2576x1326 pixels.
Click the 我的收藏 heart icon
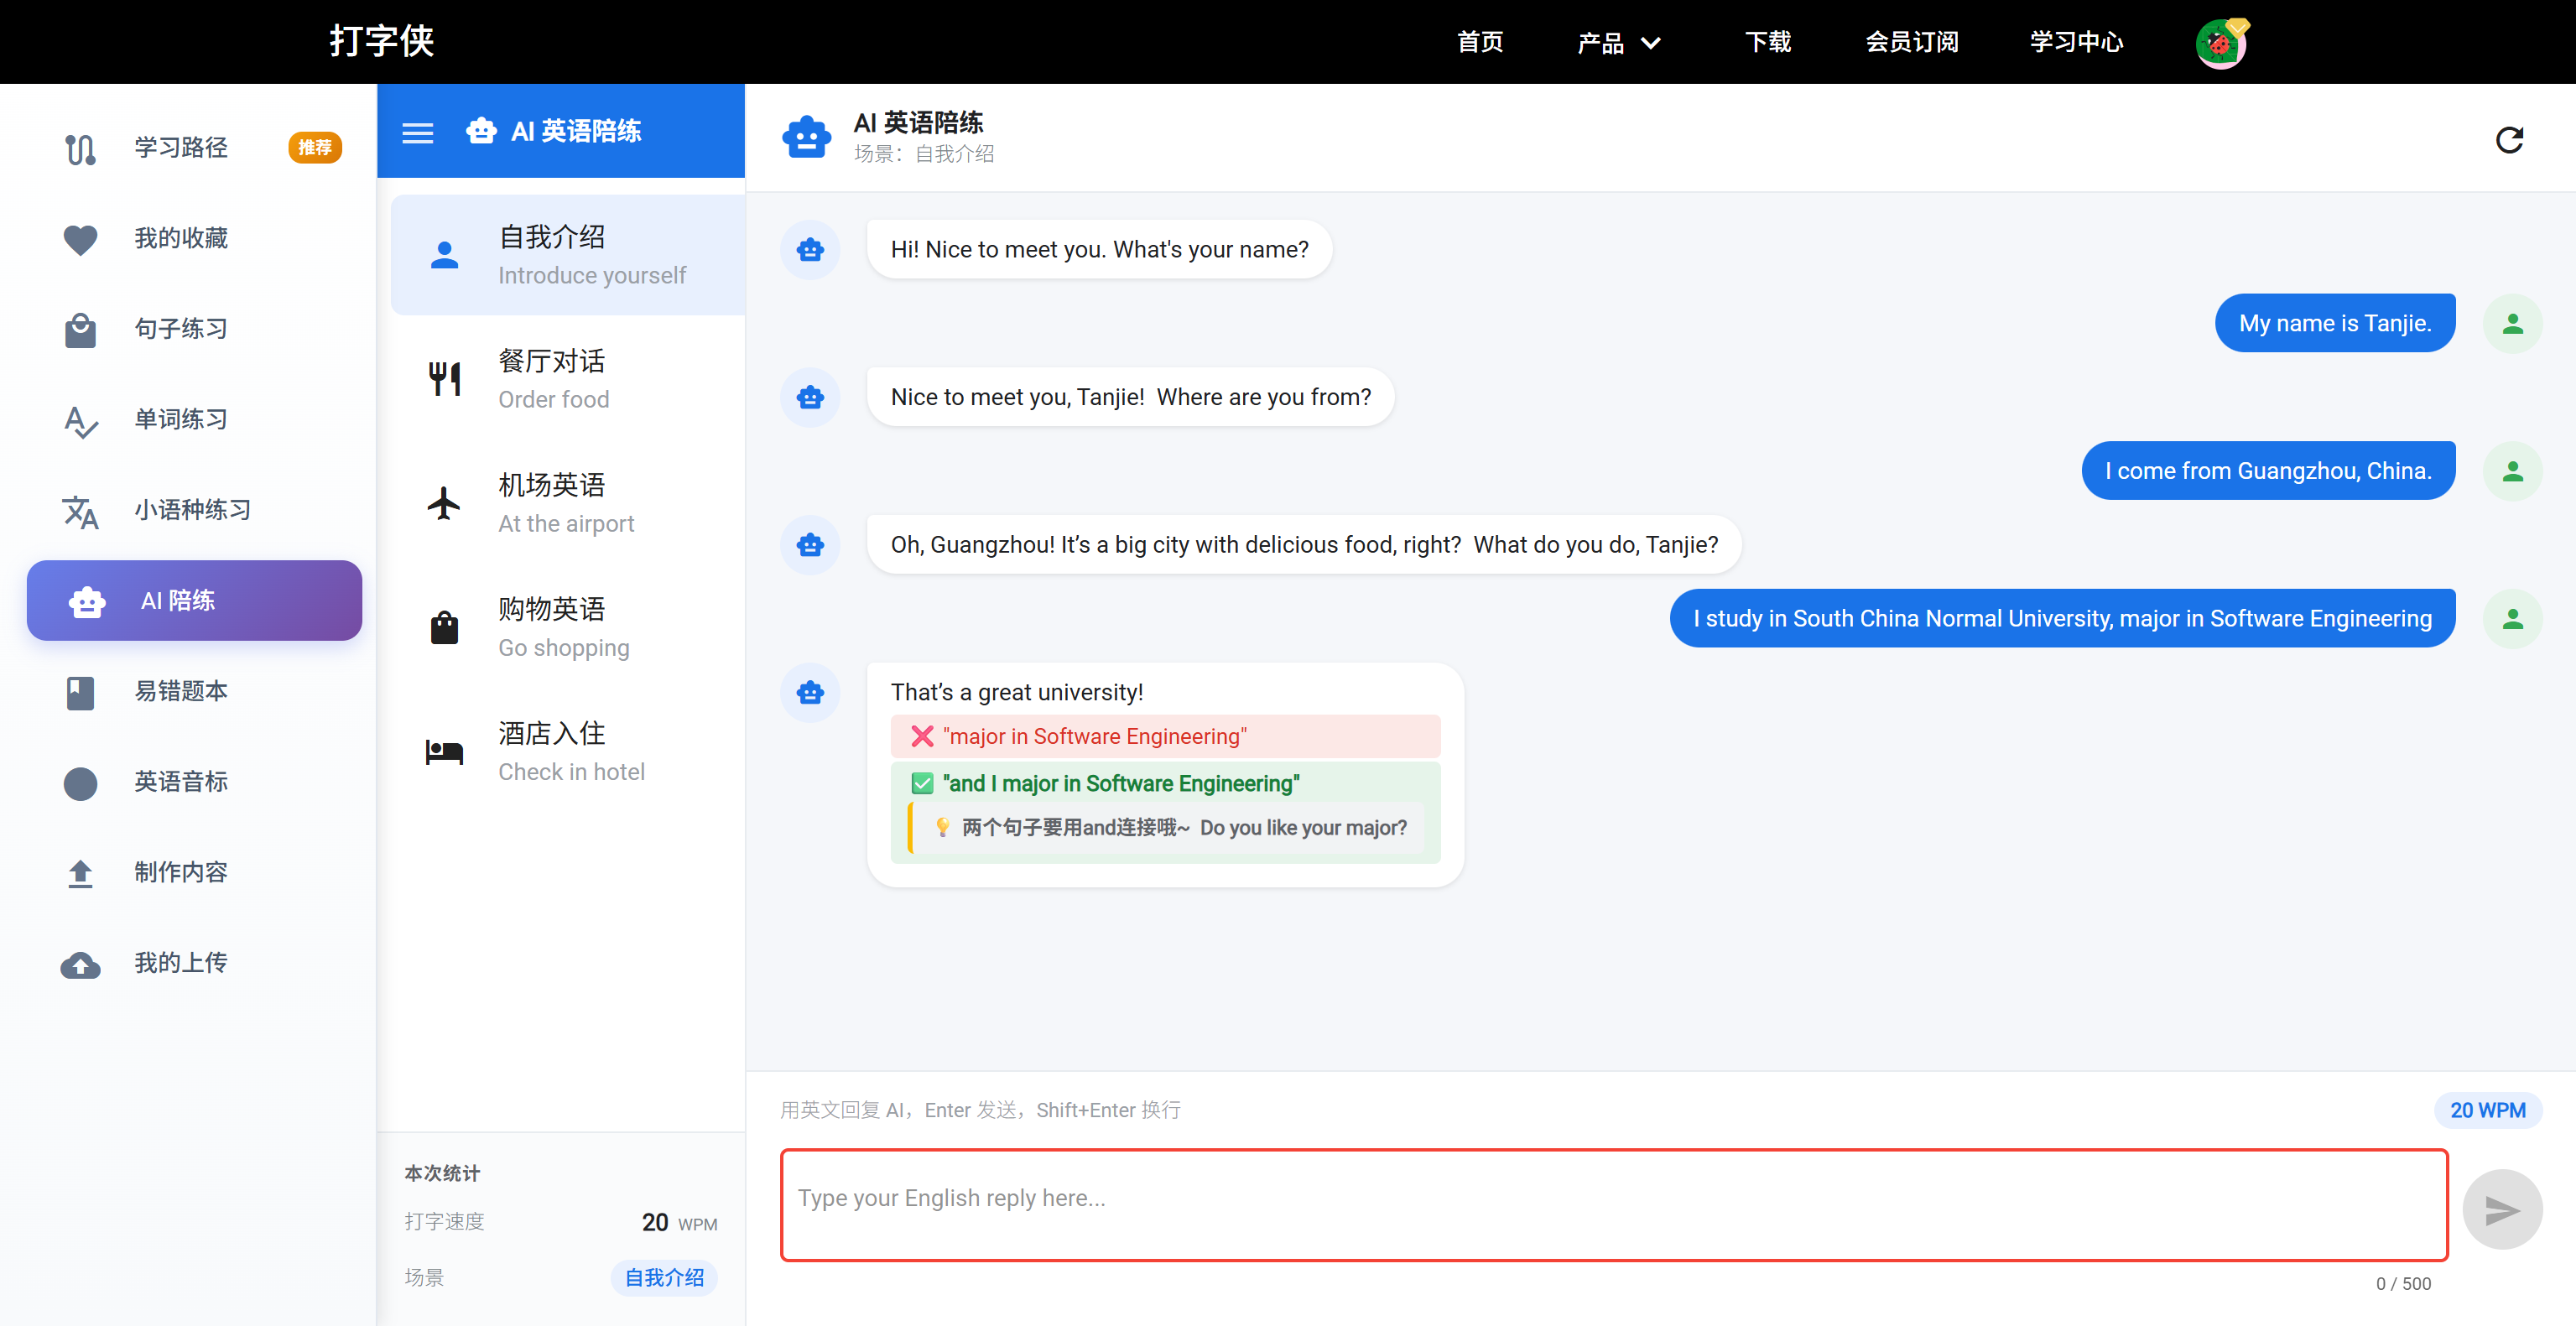[80, 239]
